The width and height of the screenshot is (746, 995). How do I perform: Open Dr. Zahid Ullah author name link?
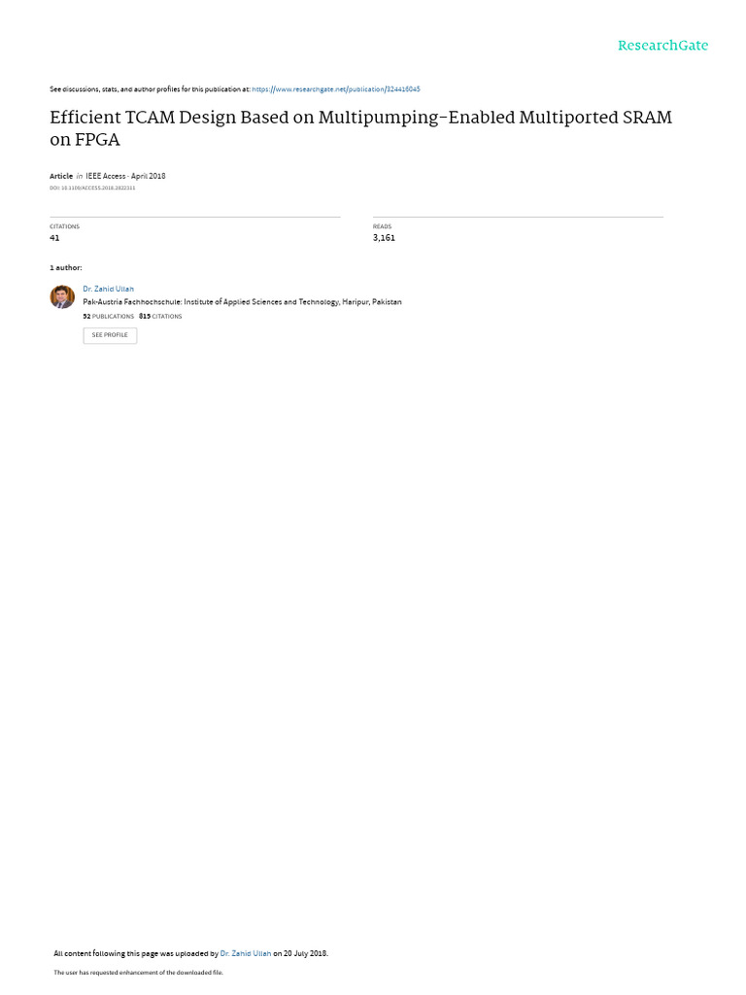(108, 289)
